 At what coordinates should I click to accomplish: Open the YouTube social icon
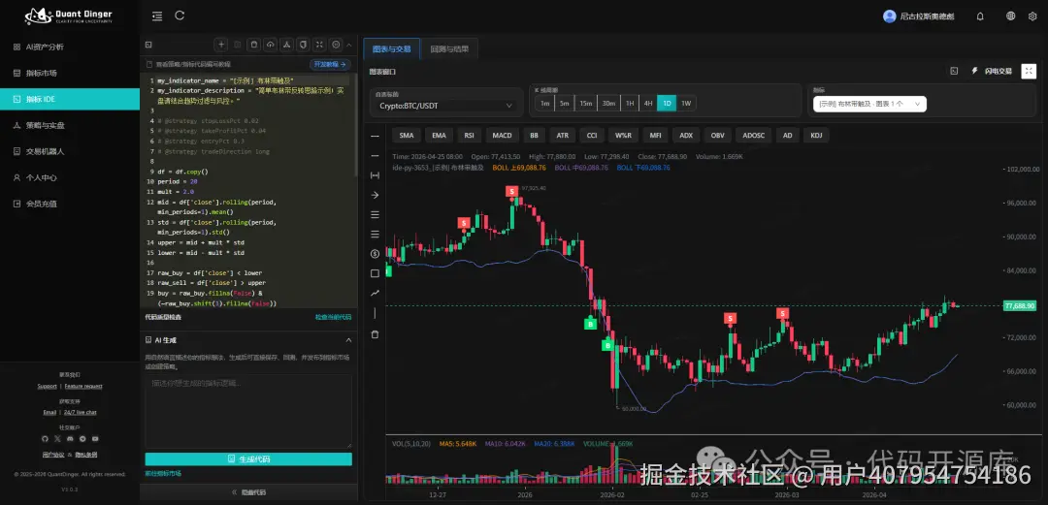click(x=95, y=439)
